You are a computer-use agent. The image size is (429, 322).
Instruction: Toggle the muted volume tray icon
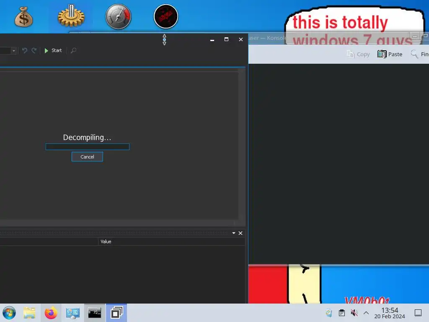[354, 313]
